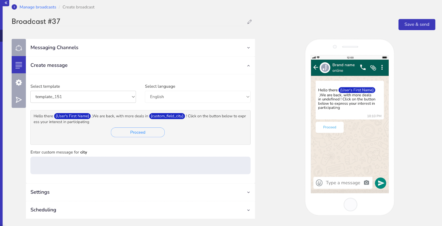Viewport: 442px width, 226px height.
Task: Click the Messaging Channels heading
Action: click(54, 48)
